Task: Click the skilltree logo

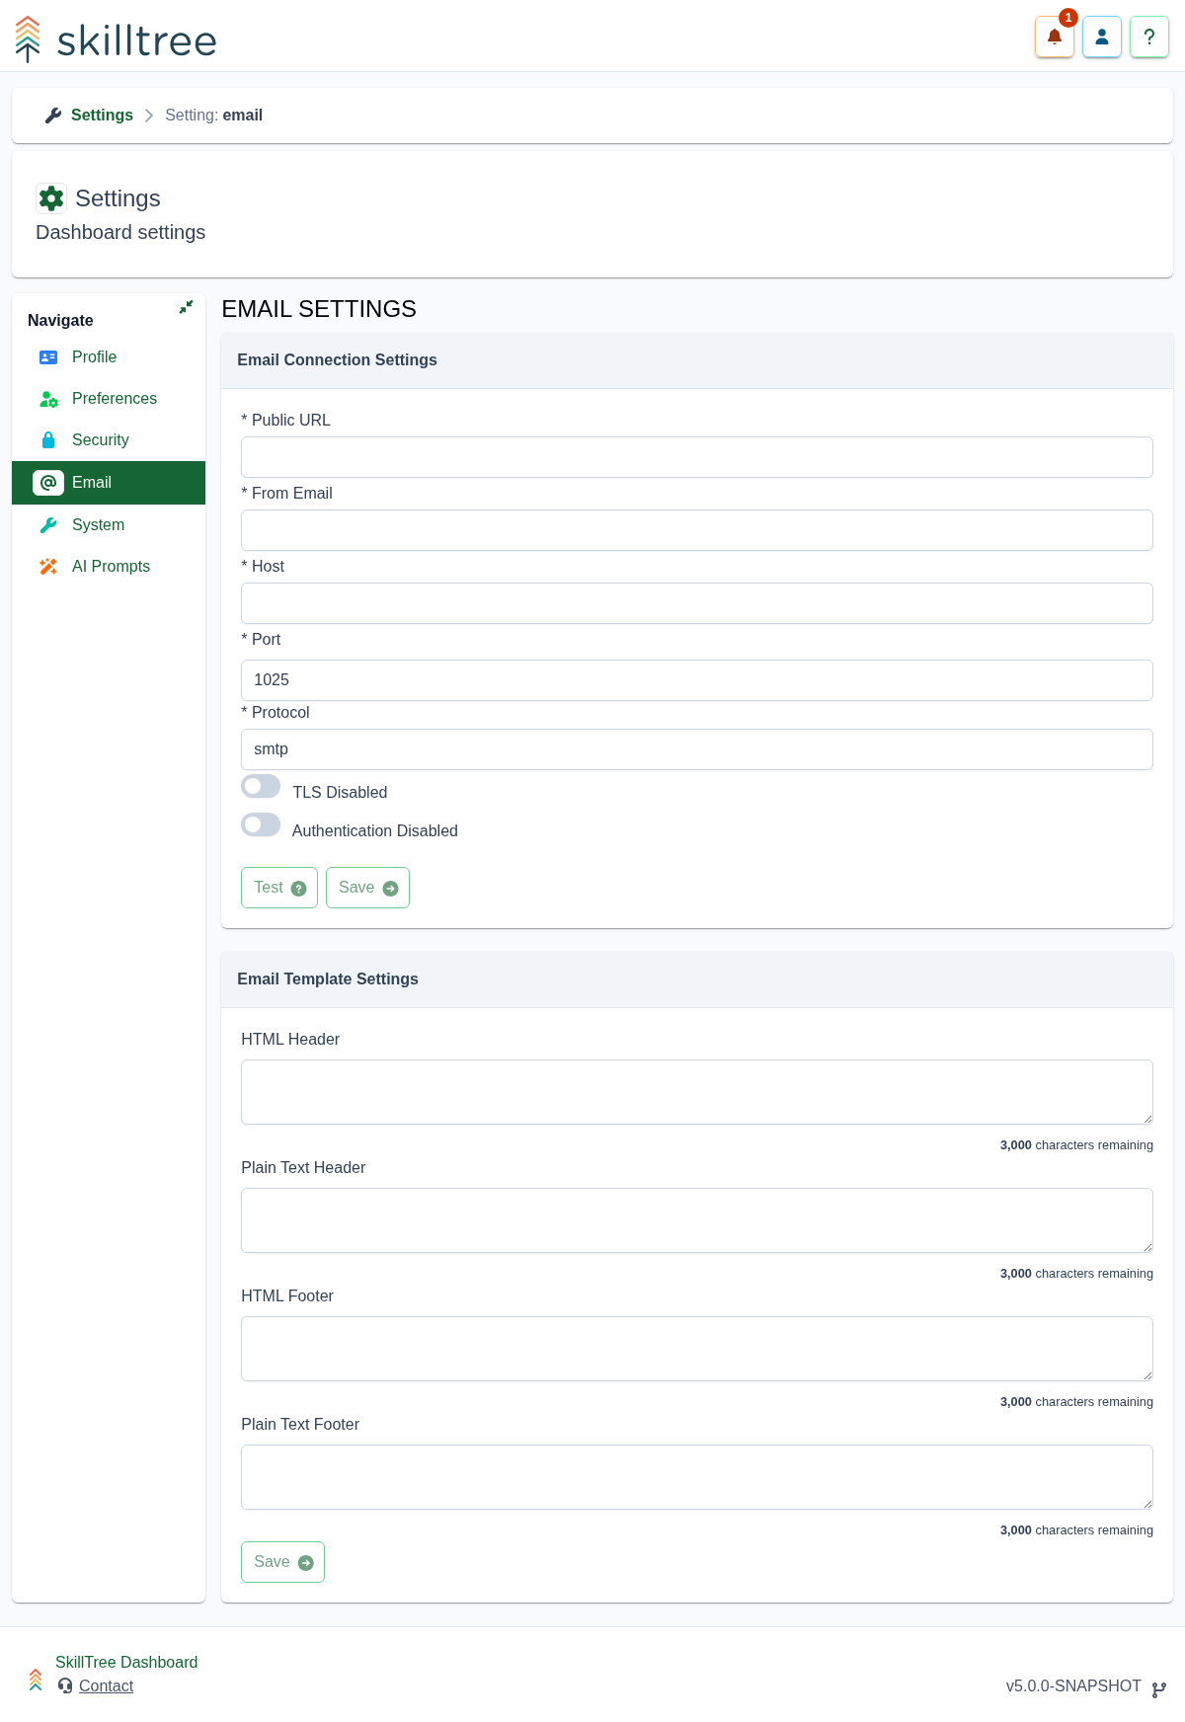Action: click(116, 39)
